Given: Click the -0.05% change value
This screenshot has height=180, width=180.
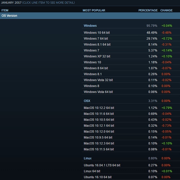Looking at the screenshot, I should click(166, 132).
